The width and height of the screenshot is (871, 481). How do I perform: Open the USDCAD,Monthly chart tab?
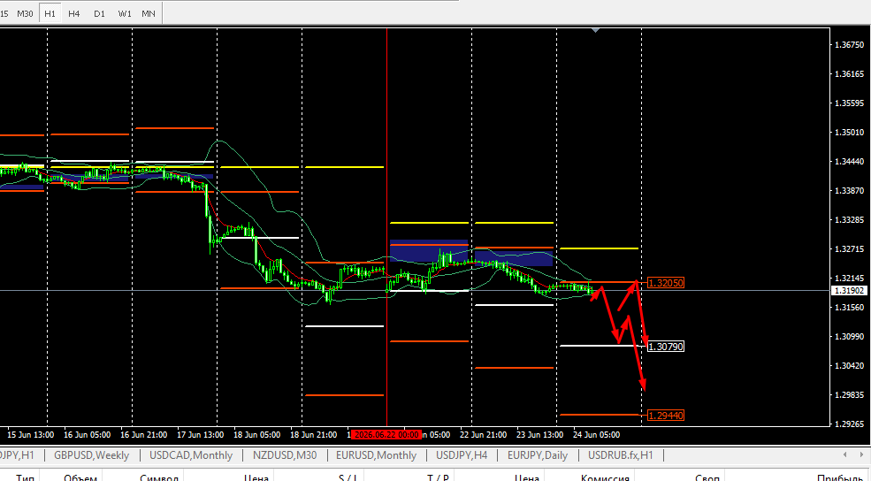pyautogui.click(x=191, y=455)
